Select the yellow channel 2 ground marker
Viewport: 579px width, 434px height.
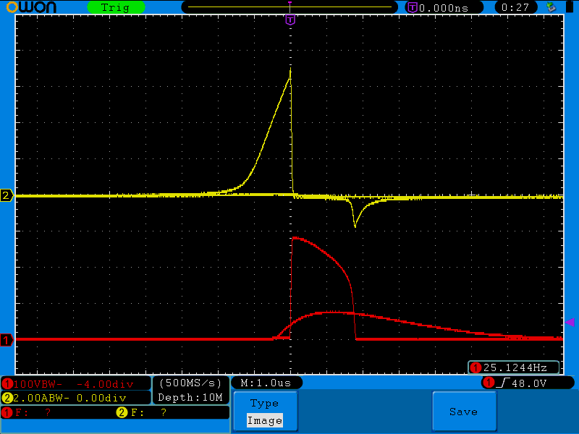[x=7, y=195]
